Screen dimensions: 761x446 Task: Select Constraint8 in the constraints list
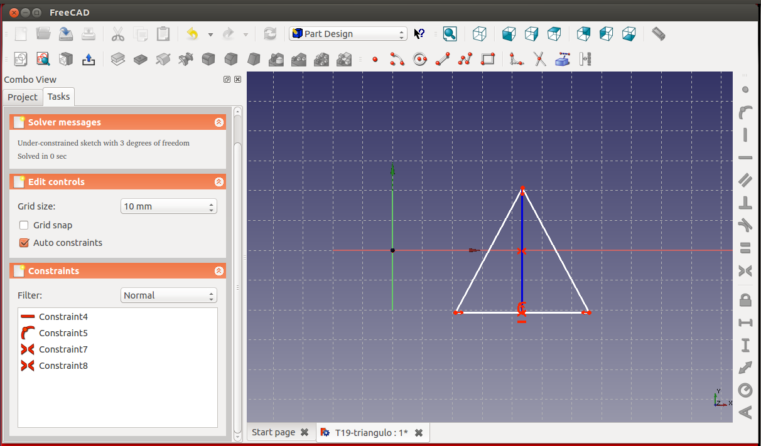click(63, 366)
